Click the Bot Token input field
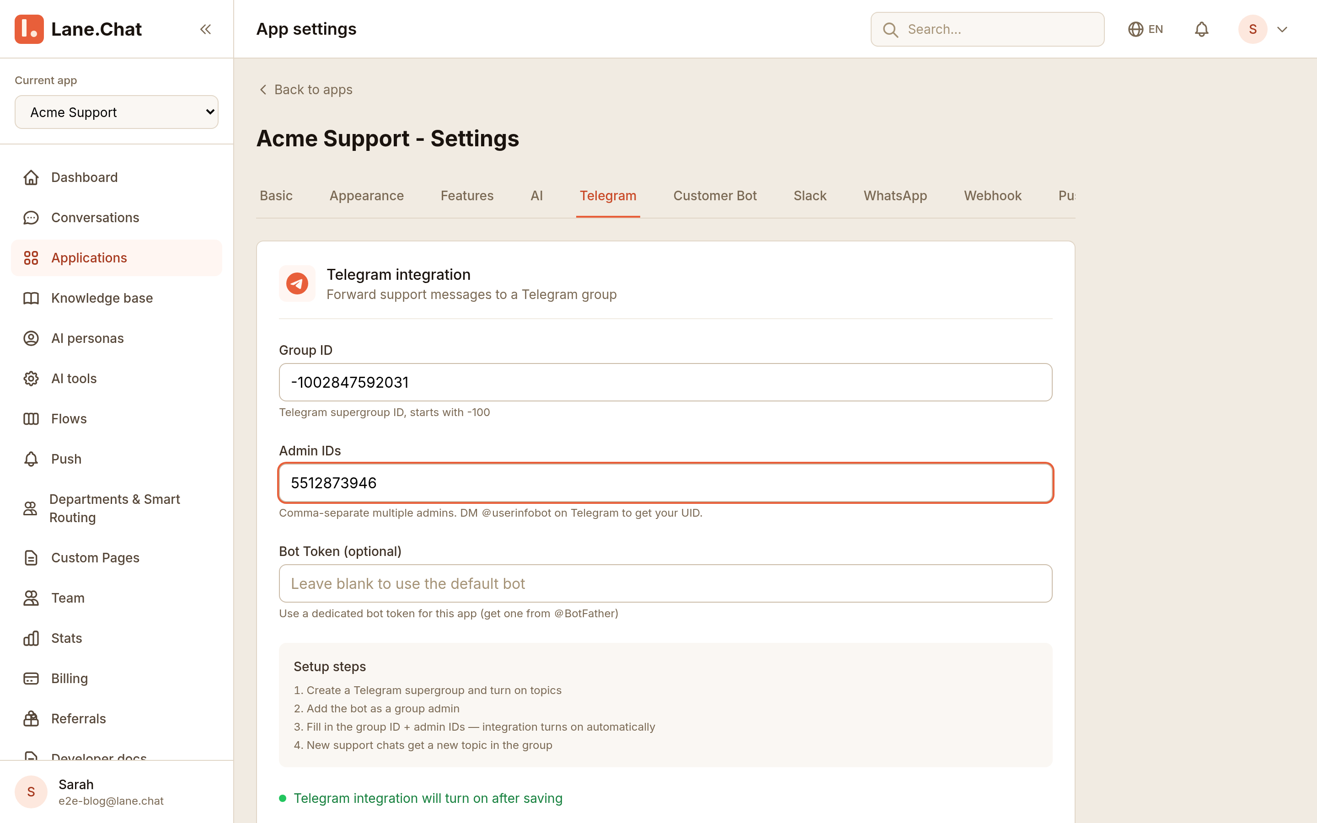 coord(665,583)
